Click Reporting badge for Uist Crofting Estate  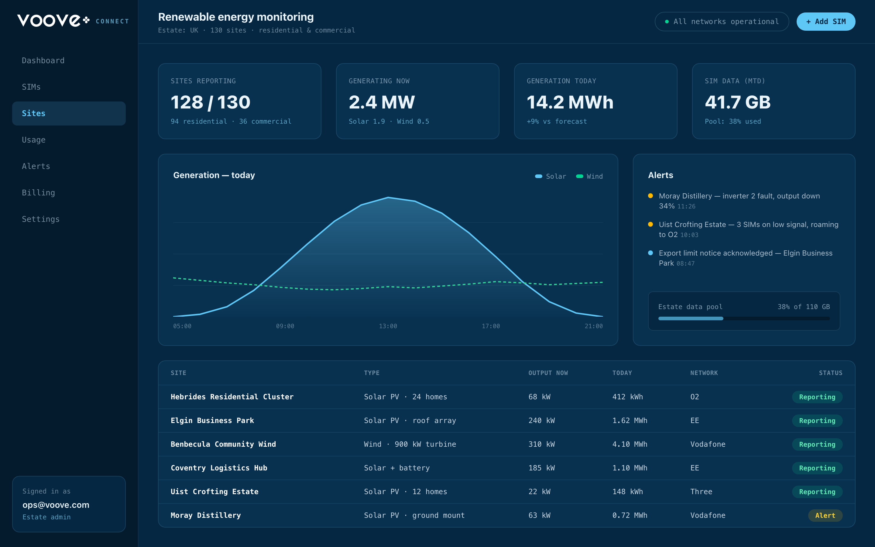(817, 492)
